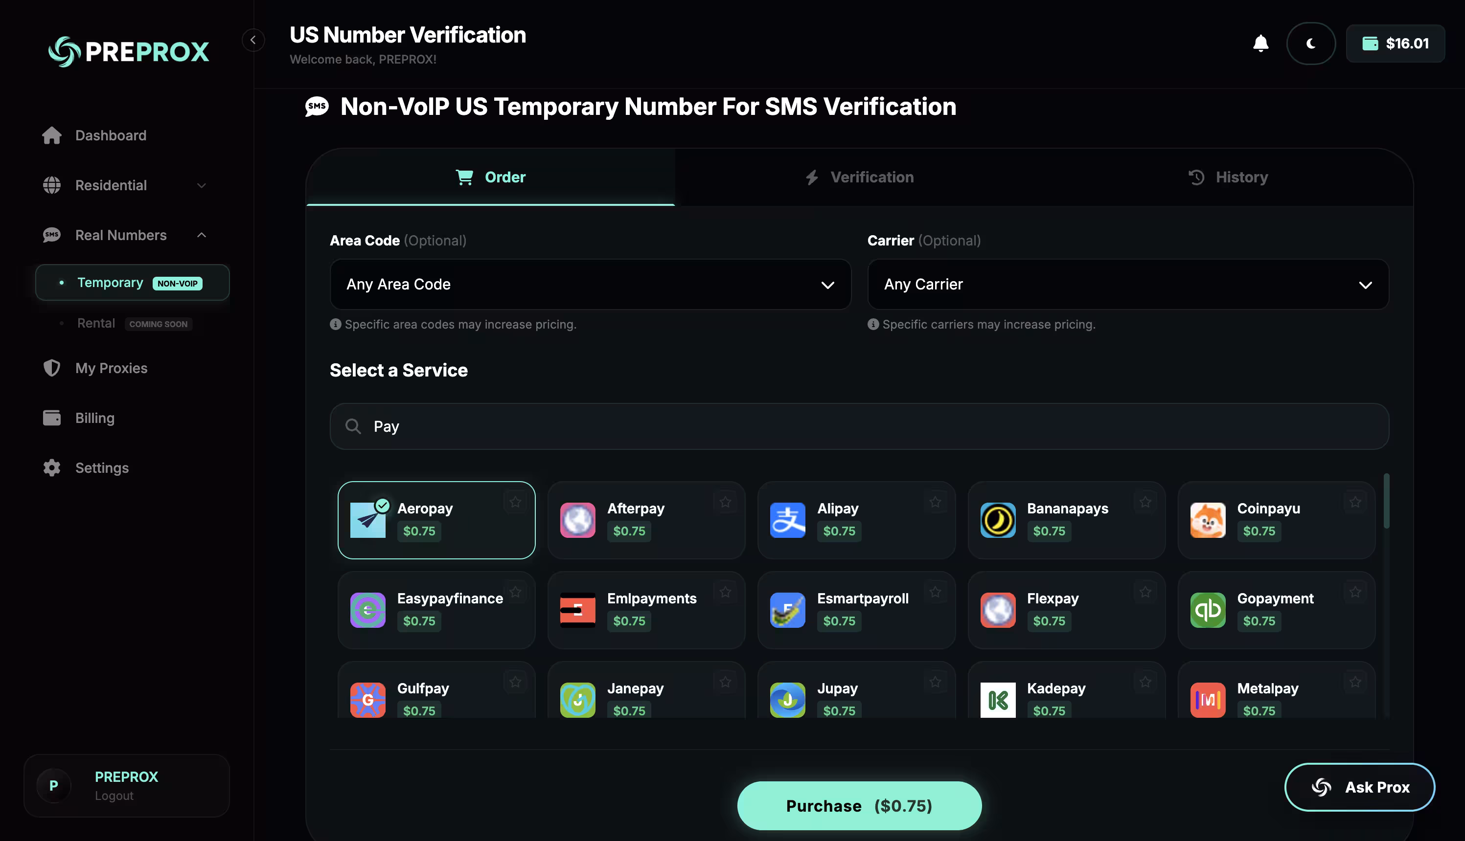The width and height of the screenshot is (1465, 841).
Task: Select the Gulfpay service icon
Action: click(367, 700)
